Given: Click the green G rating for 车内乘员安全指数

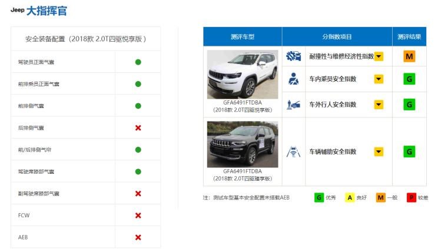Looking at the screenshot, I should pyautogui.click(x=409, y=79).
